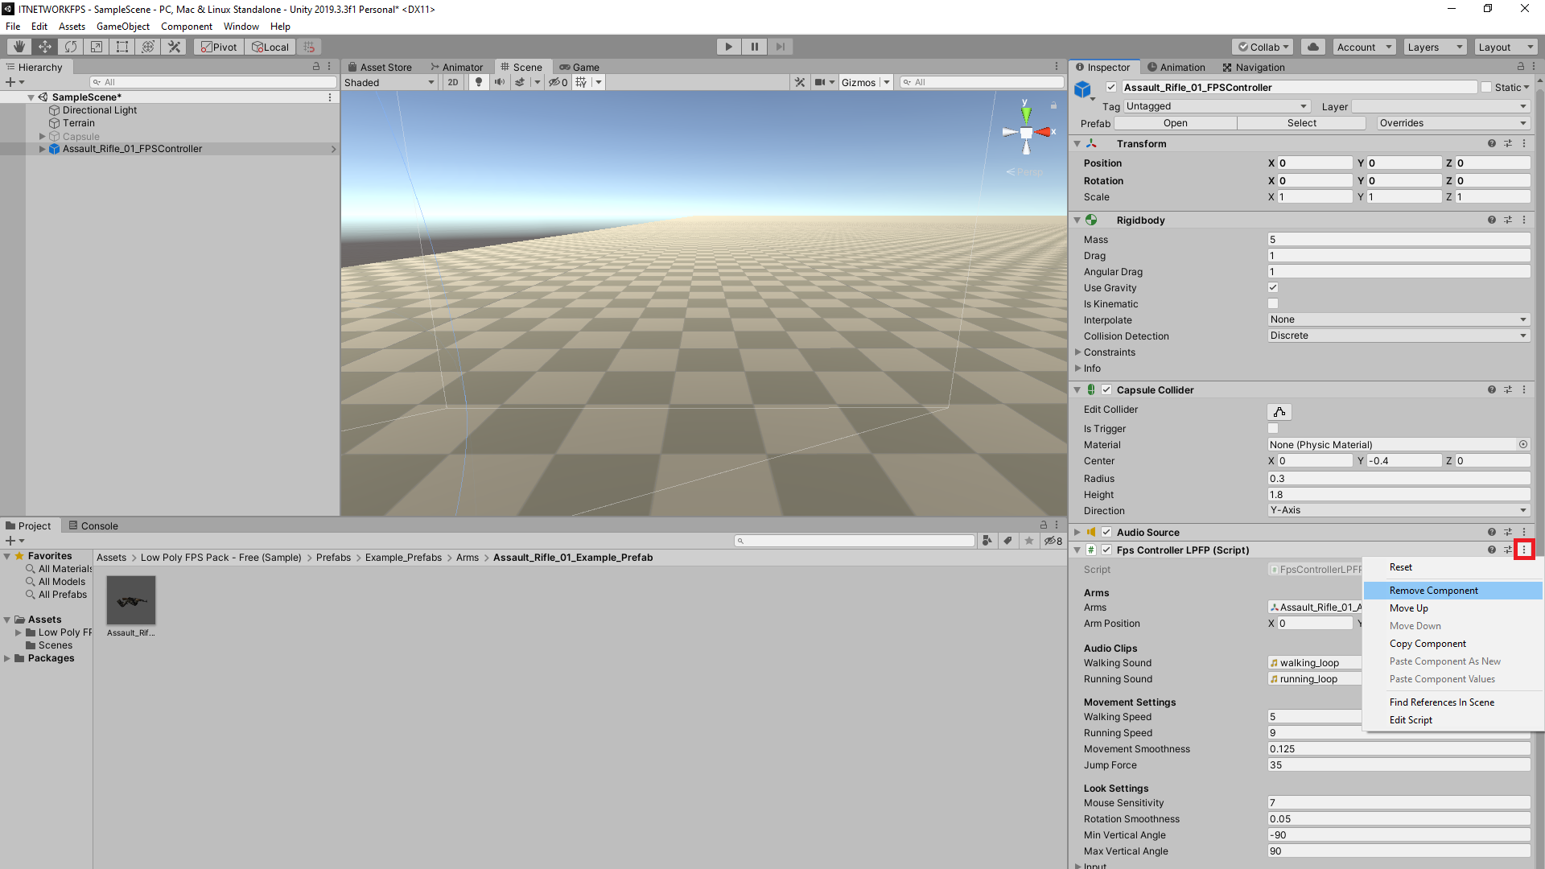This screenshot has width=1545, height=869.
Task: Disable Use Gravity on the Rigidbody
Action: tap(1272, 287)
